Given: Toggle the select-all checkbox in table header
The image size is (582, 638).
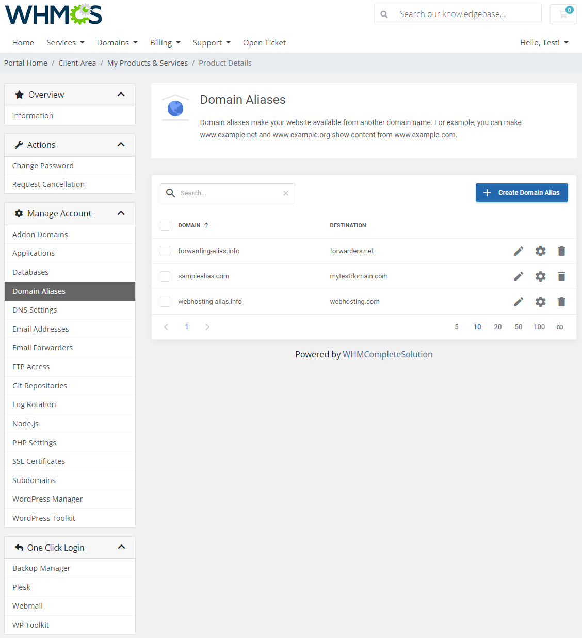Looking at the screenshot, I should tap(165, 225).
